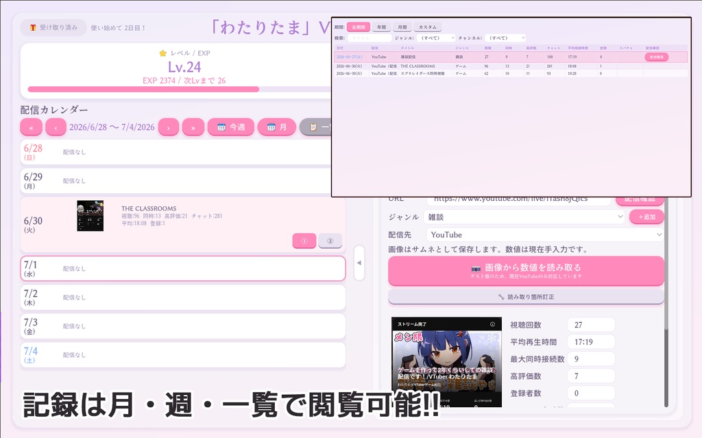Screen dimensions: 702x438
Task: Click the 検索 title search field
Action: (x=370, y=38)
